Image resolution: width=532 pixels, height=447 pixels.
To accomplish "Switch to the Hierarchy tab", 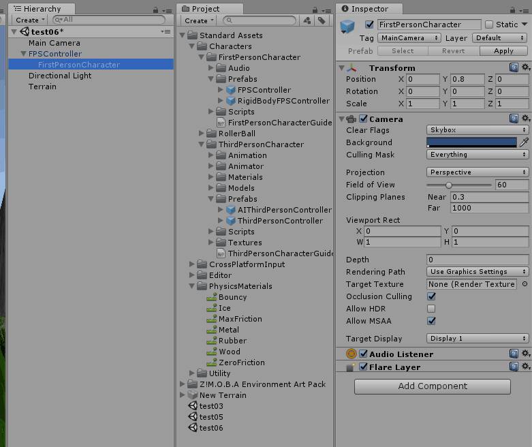I will [42, 9].
